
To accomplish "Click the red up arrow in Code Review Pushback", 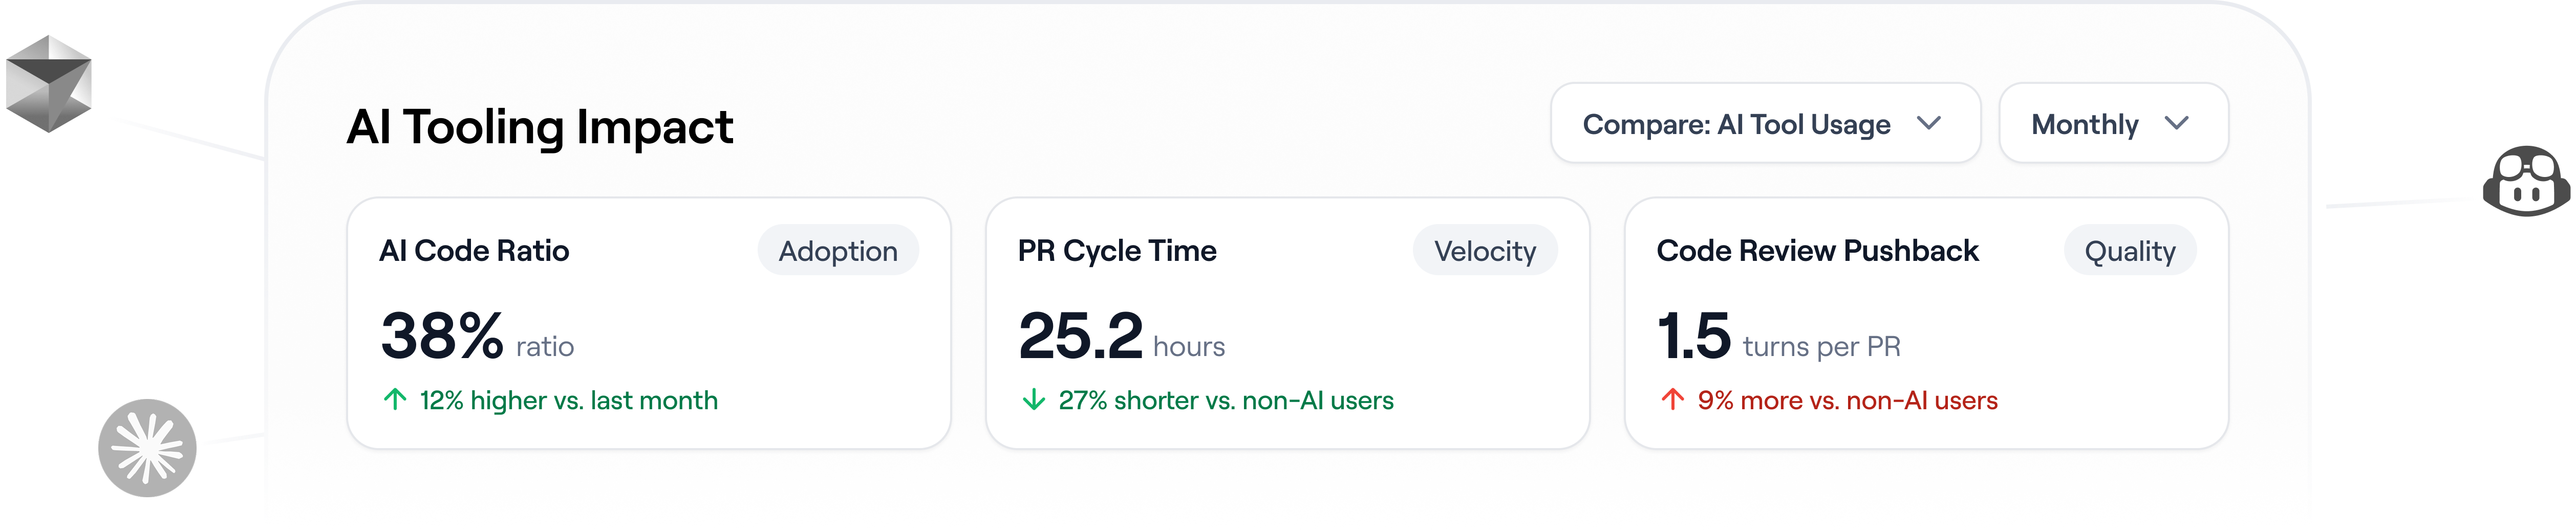I will pyautogui.click(x=1673, y=400).
